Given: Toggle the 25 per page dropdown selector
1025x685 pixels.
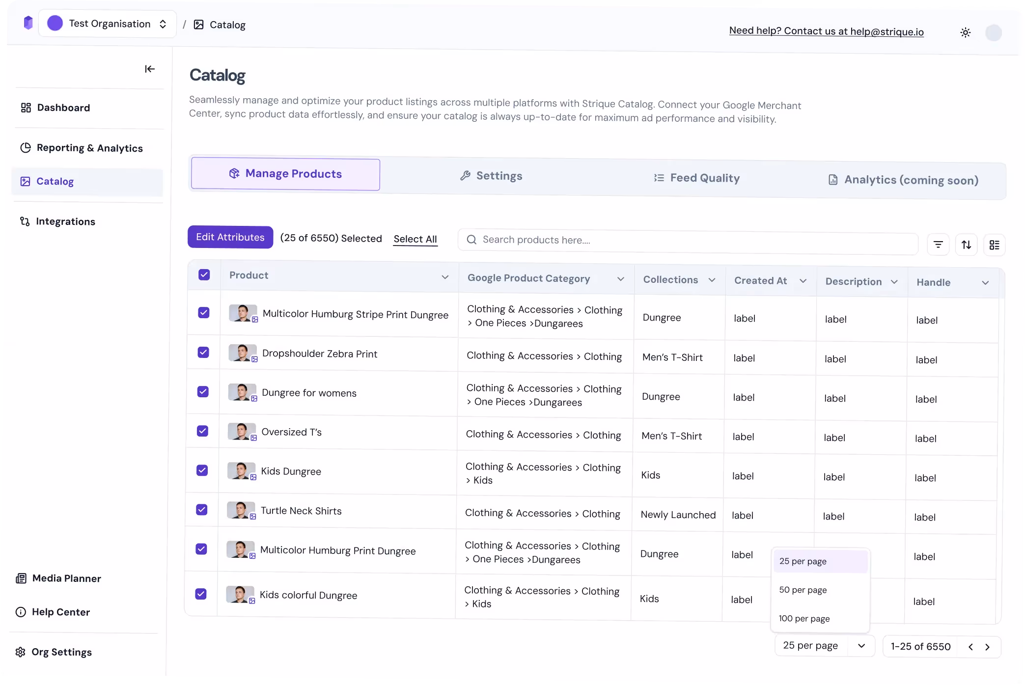Looking at the screenshot, I should tap(825, 646).
